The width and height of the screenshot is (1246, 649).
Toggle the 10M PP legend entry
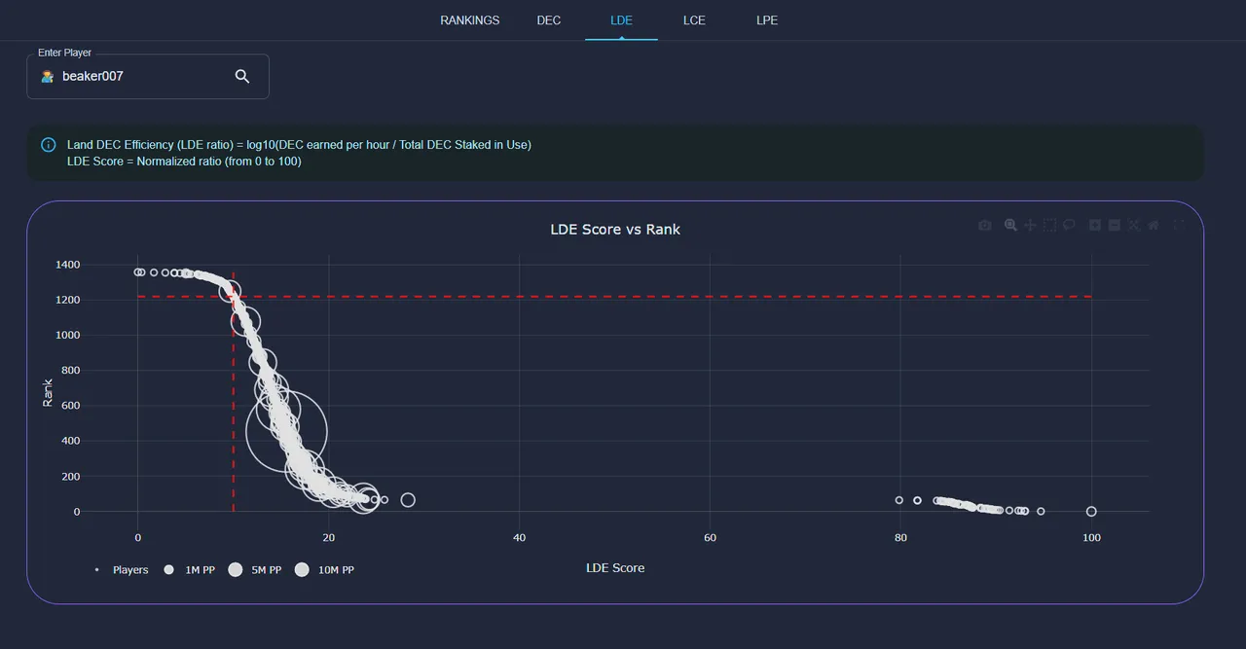click(324, 570)
